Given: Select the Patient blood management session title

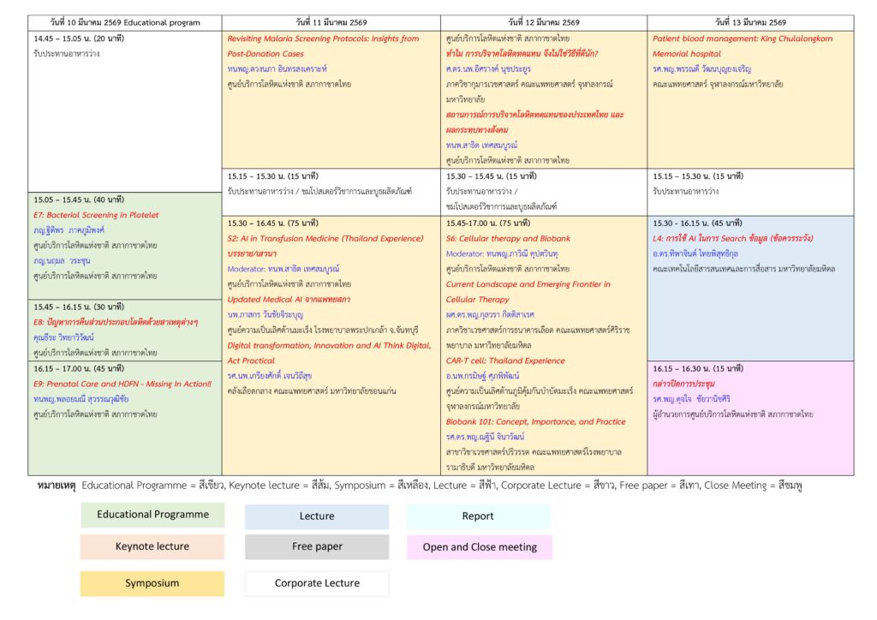Looking at the screenshot, I should pyautogui.click(x=743, y=39).
